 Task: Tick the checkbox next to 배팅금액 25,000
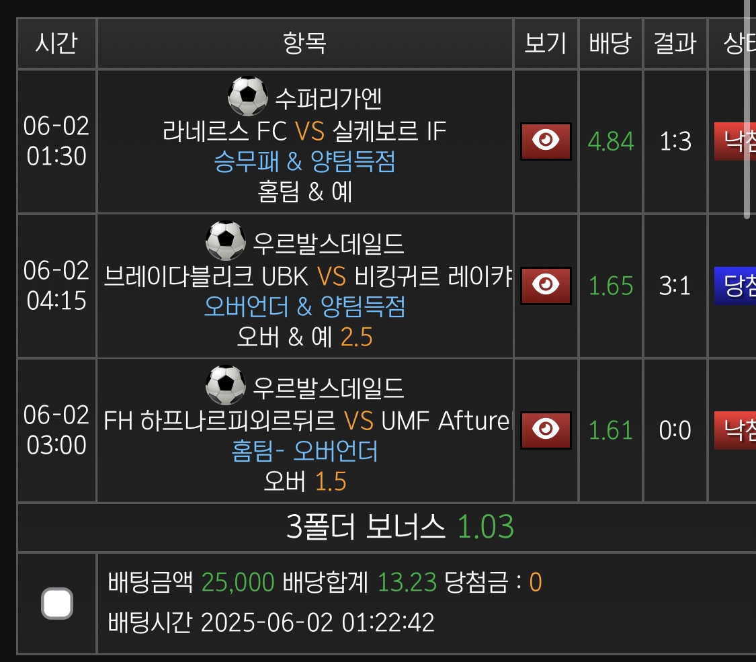57,604
